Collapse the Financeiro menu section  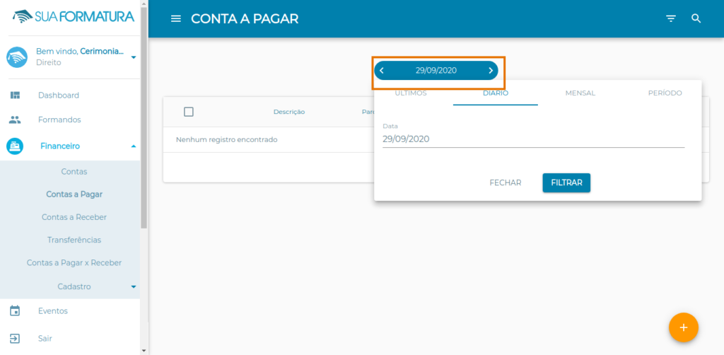coord(134,146)
